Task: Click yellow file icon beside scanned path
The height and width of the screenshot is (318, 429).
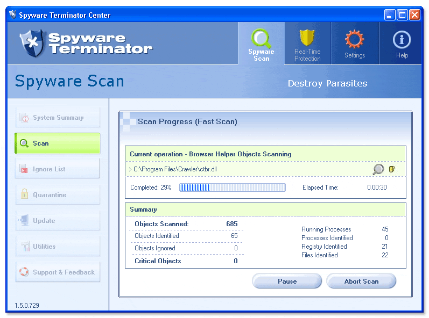Action: (x=392, y=169)
